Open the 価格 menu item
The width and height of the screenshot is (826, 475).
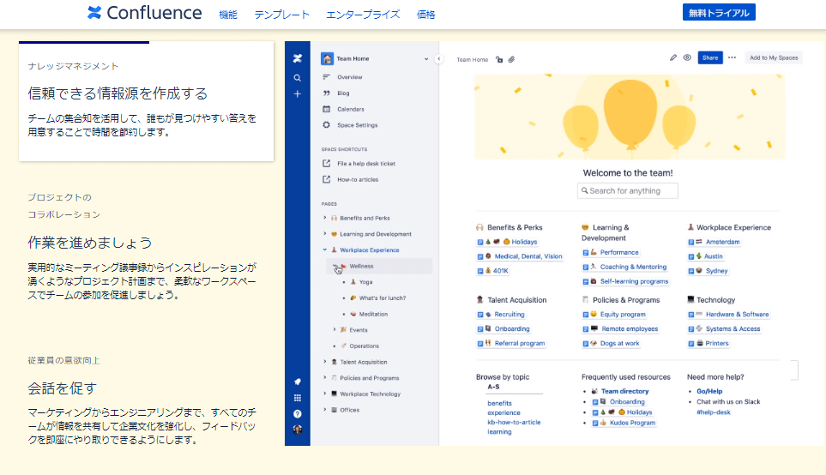[x=425, y=15]
